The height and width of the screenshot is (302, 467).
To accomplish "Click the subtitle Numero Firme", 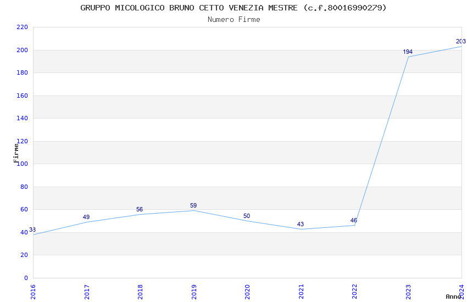I will [234, 20].
